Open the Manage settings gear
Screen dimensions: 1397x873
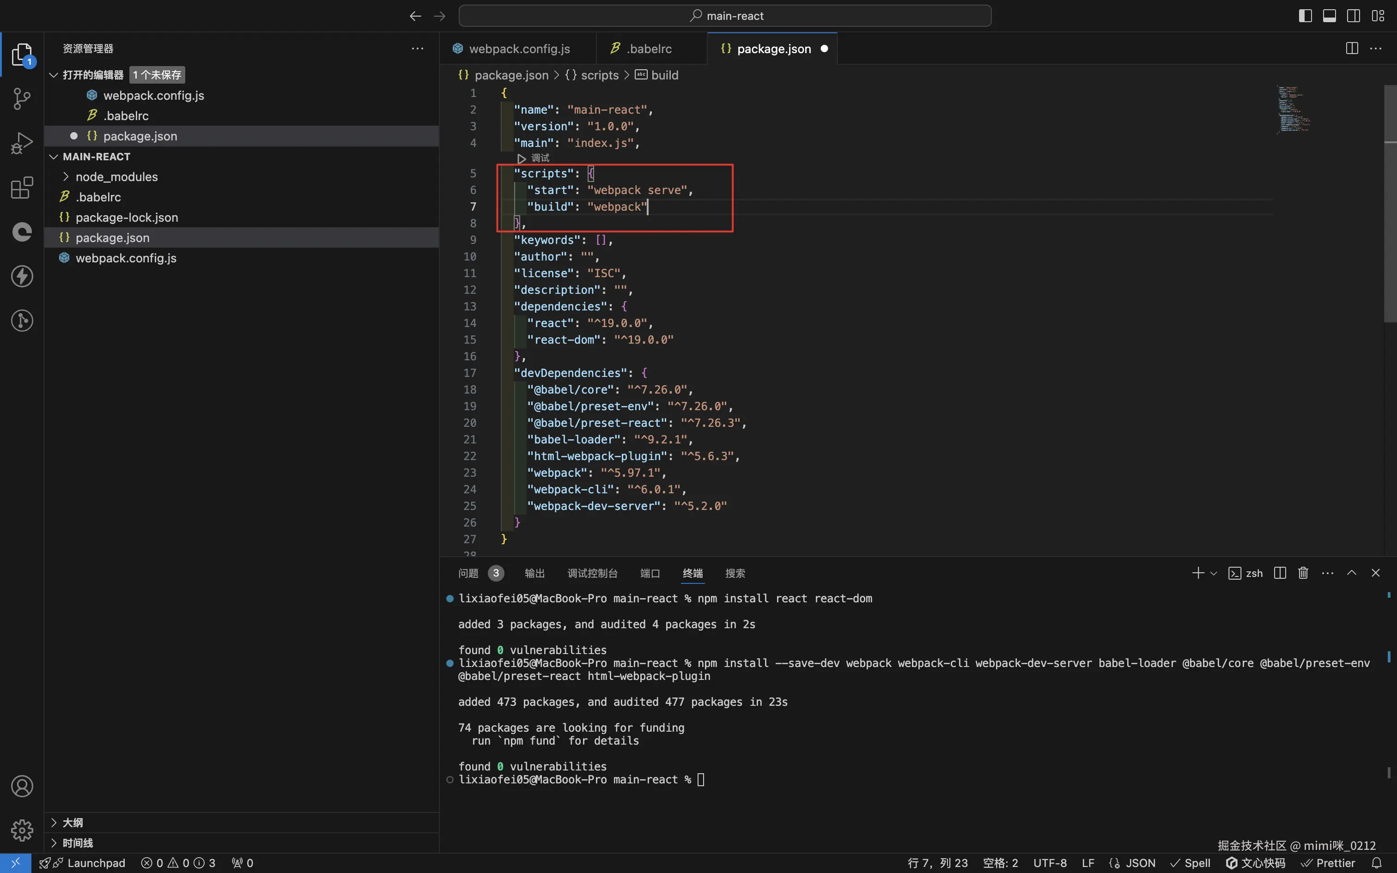(x=22, y=831)
